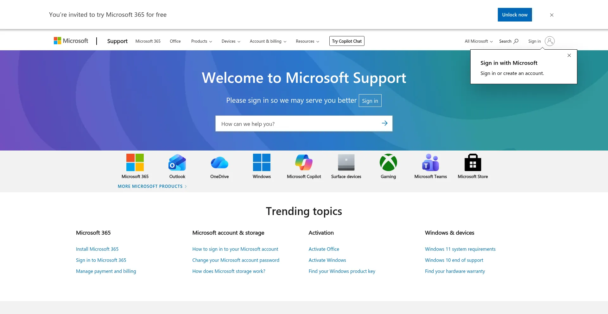Image resolution: width=608 pixels, height=314 pixels.
Task: Open the Microsoft 365 product icon
Action: click(x=135, y=163)
